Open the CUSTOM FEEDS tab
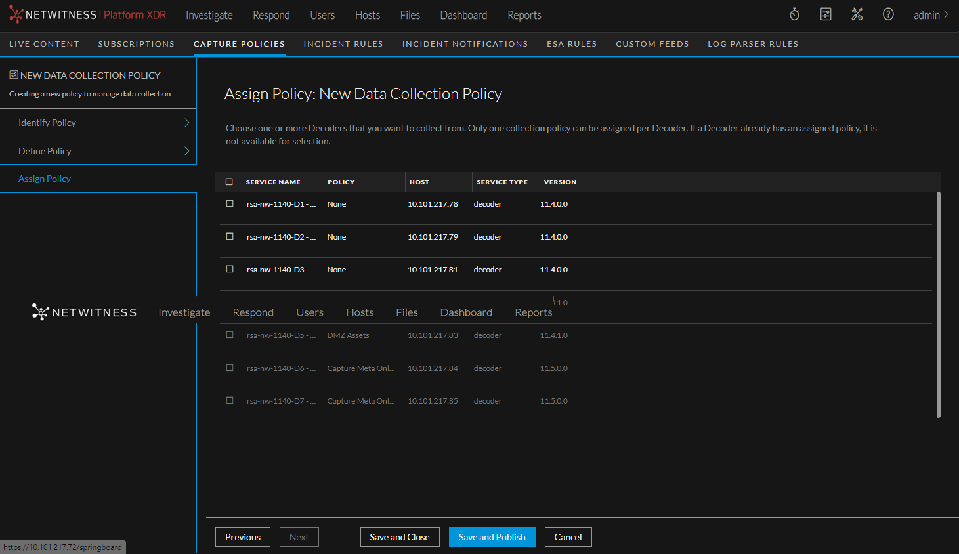This screenshot has width=959, height=554. point(652,43)
